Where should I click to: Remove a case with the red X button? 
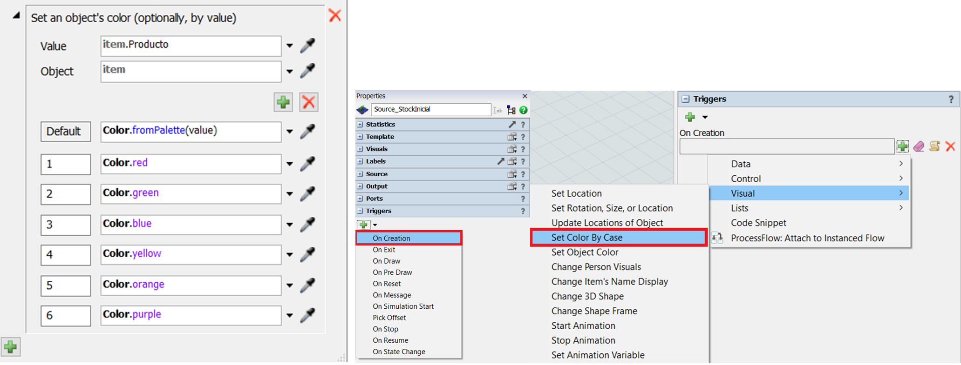click(308, 102)
